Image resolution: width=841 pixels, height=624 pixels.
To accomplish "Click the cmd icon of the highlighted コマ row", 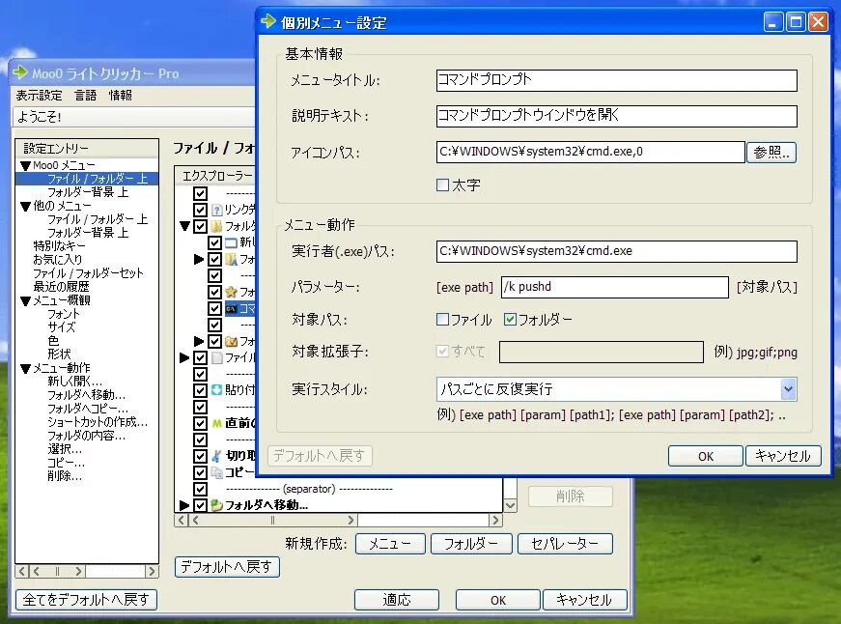I will point(231,308).
